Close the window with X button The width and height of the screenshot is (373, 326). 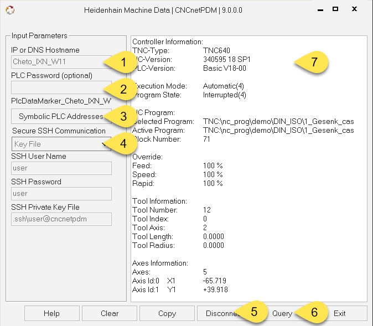point(354,9)
